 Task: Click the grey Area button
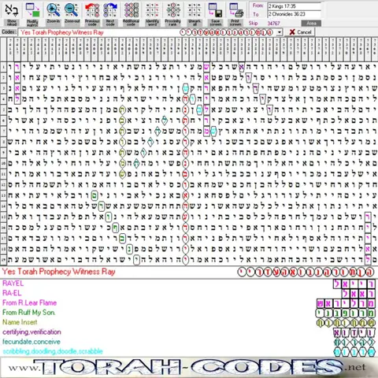click(x=311, y=24)
